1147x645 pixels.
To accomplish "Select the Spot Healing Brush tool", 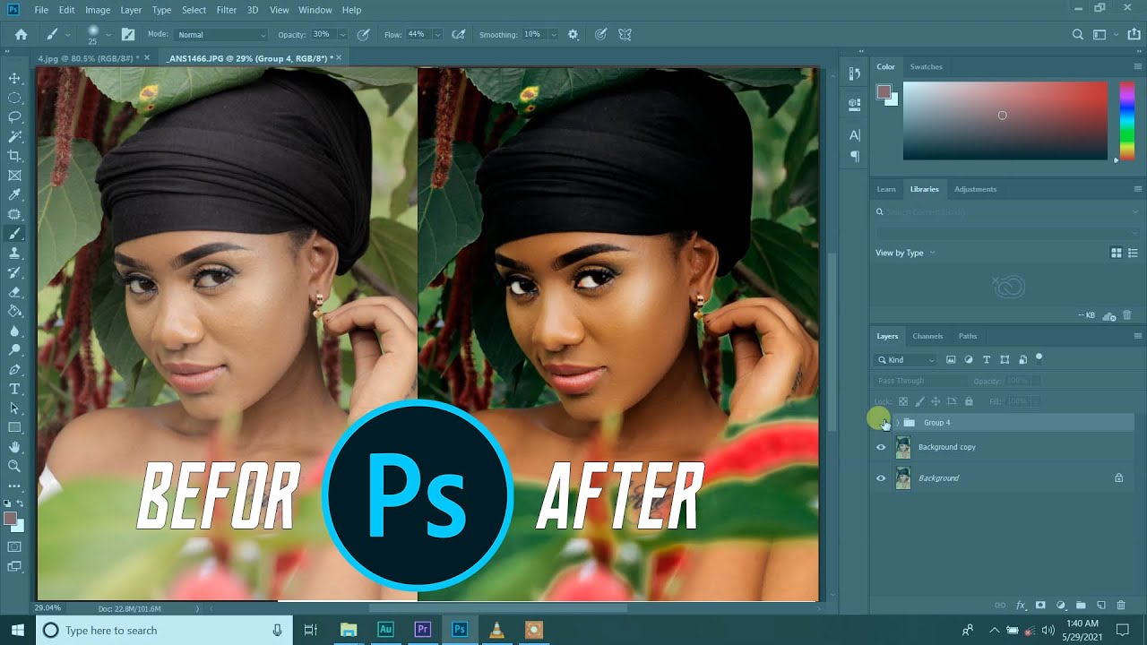I will 14,214.
